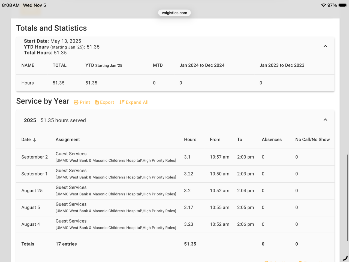349x262 pixels.
Task: Open the volgistics.com address bar
Action: point(174,13)
